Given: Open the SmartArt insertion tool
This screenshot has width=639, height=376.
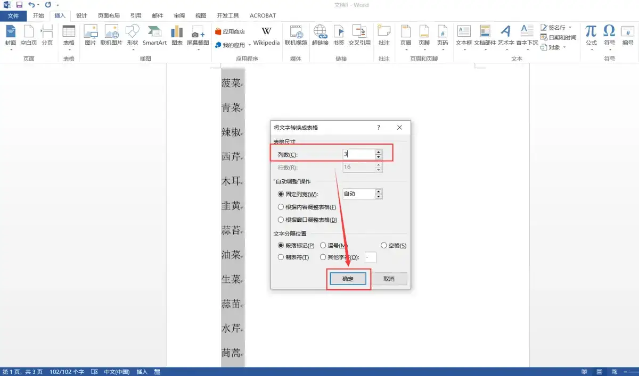Looking at the screenshot, I should point(154,36).
